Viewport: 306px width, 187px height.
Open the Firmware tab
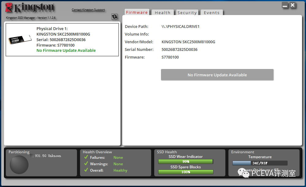pos(137,12)
